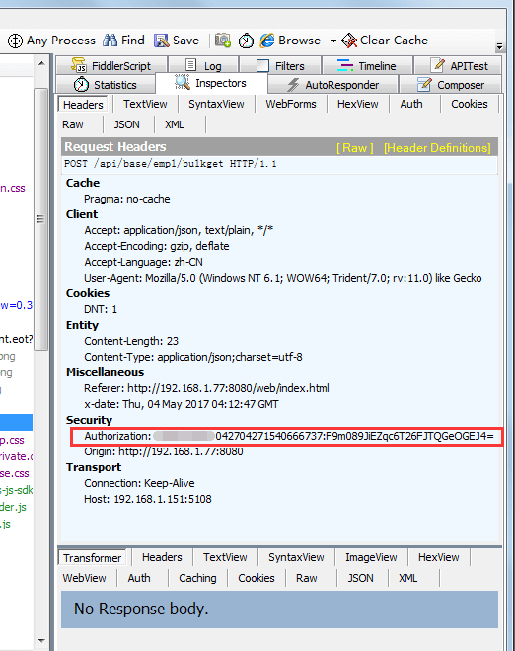The height and width of the screenshot is (651, 515).
Task: Open the response HexView tab
Action: pos(438,557)
